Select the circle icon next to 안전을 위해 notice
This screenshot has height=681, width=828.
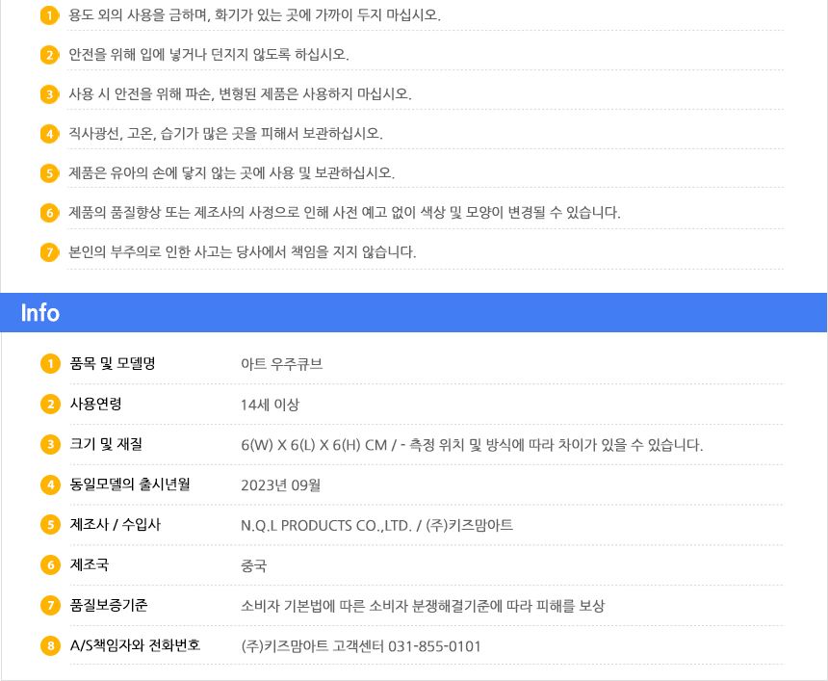pos(49,55)
